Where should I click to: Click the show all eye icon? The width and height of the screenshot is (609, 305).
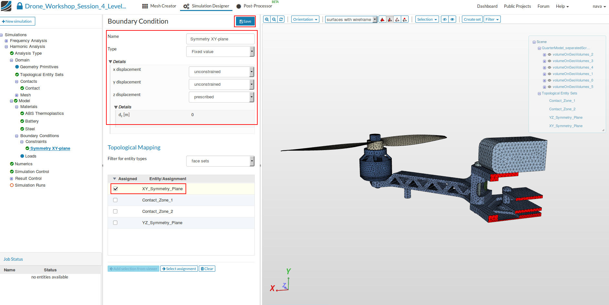(452, 19)
